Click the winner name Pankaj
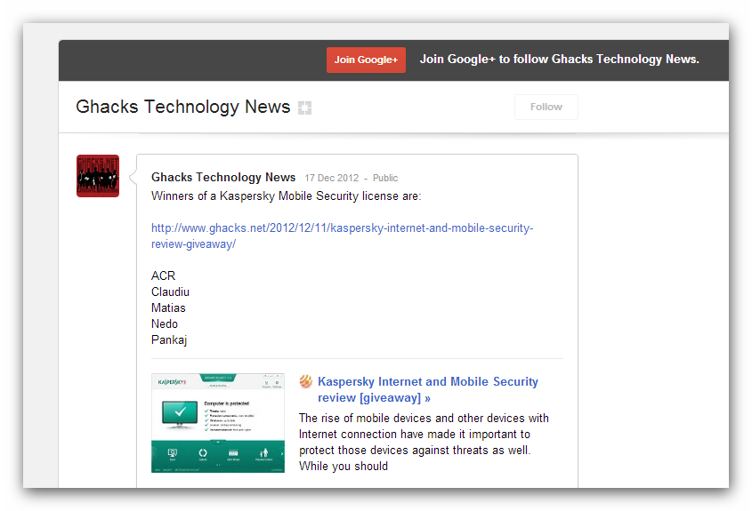The width and height of the screenshot is (752, 511). (x=169, y=340)
